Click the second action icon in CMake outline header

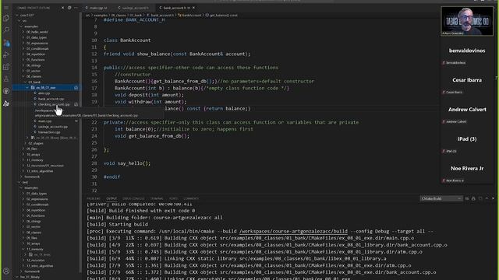69,8
